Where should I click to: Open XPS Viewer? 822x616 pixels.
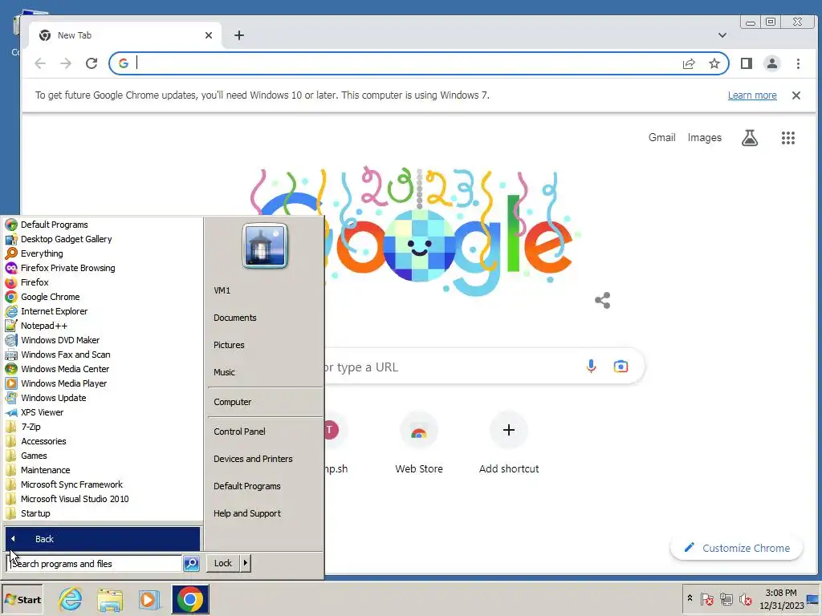(x=42, y=412)
